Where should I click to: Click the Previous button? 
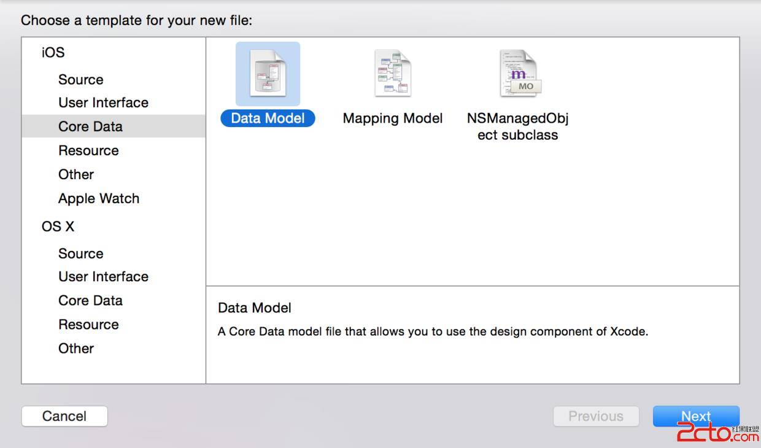(595, 416)
